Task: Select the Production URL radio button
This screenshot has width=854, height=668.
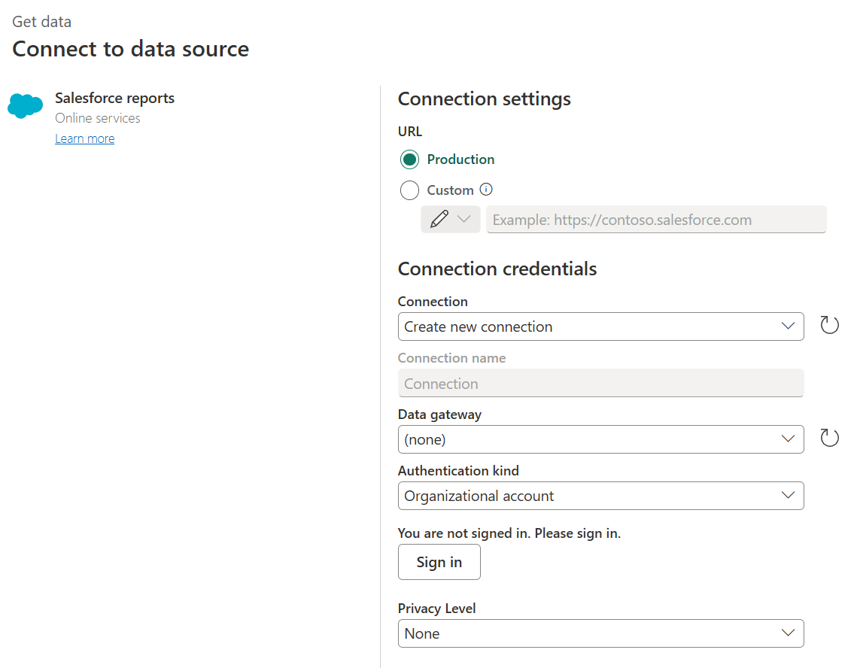Action: point(409,159)
